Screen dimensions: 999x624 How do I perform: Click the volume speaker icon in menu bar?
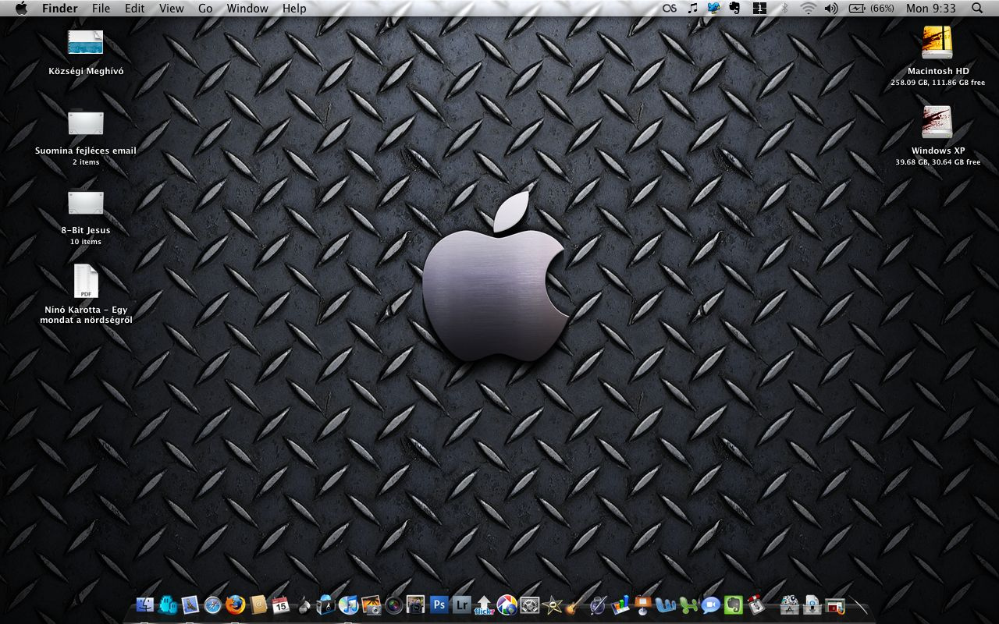click(x=830, y=8)
